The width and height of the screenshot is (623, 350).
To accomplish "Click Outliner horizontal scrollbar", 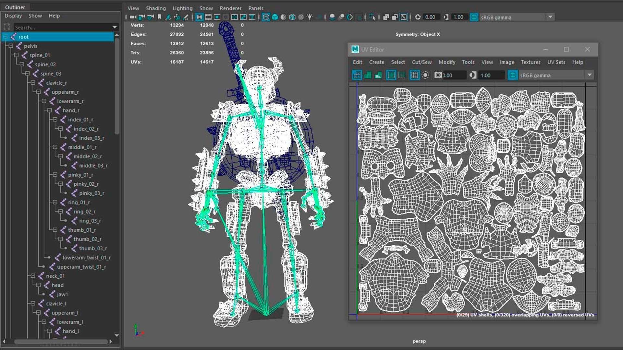I will (x=60, y=342).
